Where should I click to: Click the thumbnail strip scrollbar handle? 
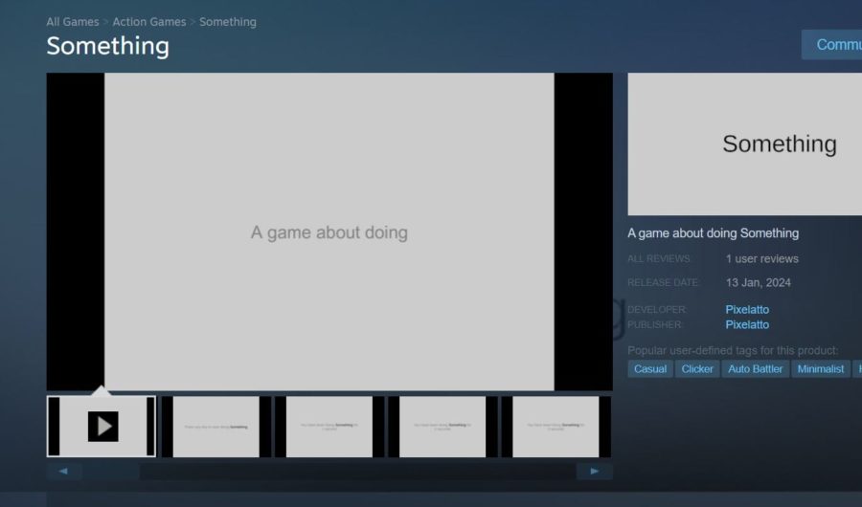(x=110, y=472)
